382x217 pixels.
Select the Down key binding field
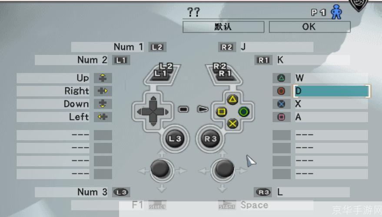(53, 104)
